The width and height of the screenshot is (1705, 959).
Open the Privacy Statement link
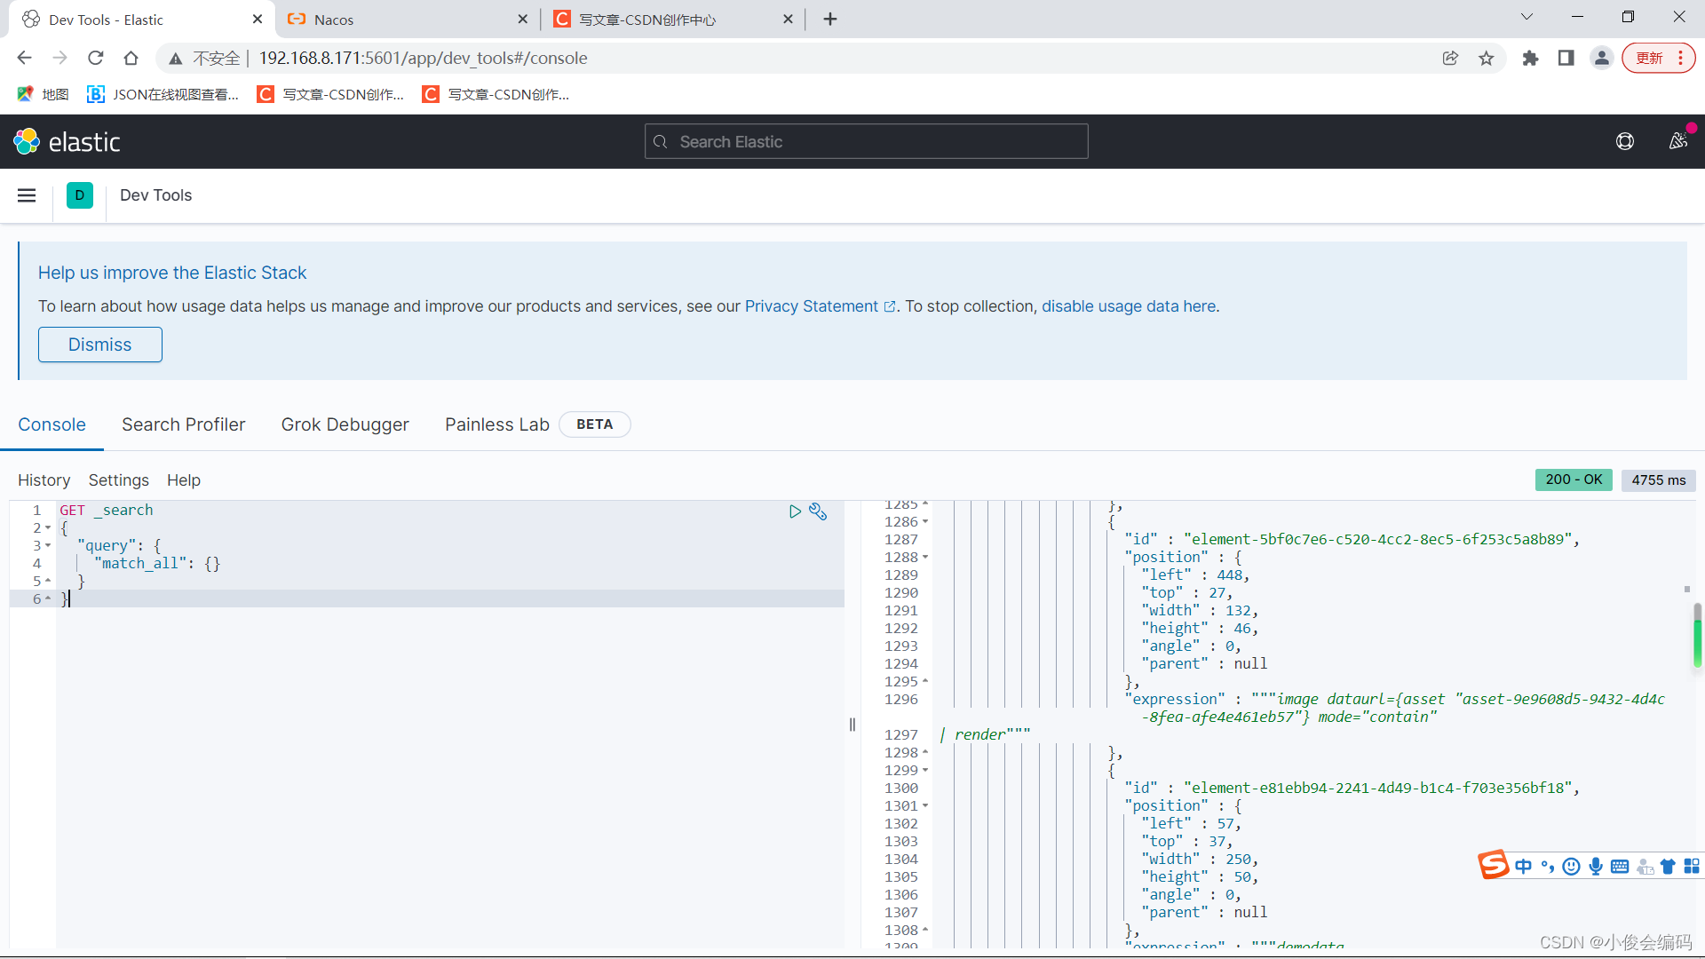click(x=813, y=306)
